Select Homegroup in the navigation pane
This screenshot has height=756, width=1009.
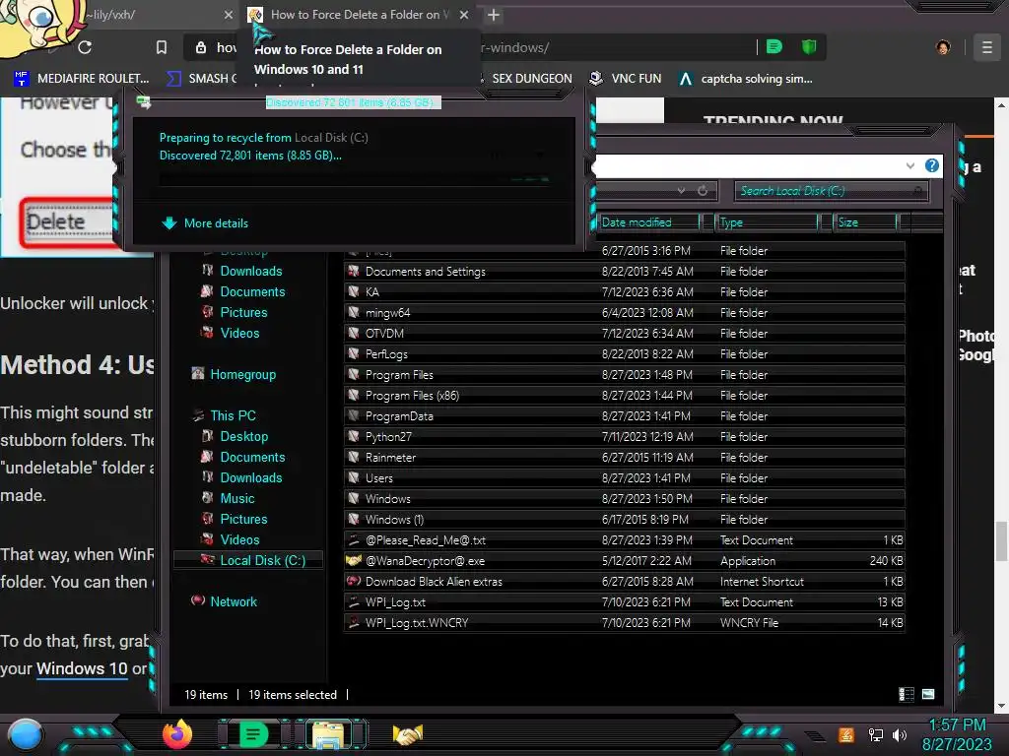click(x=242, y=375)
